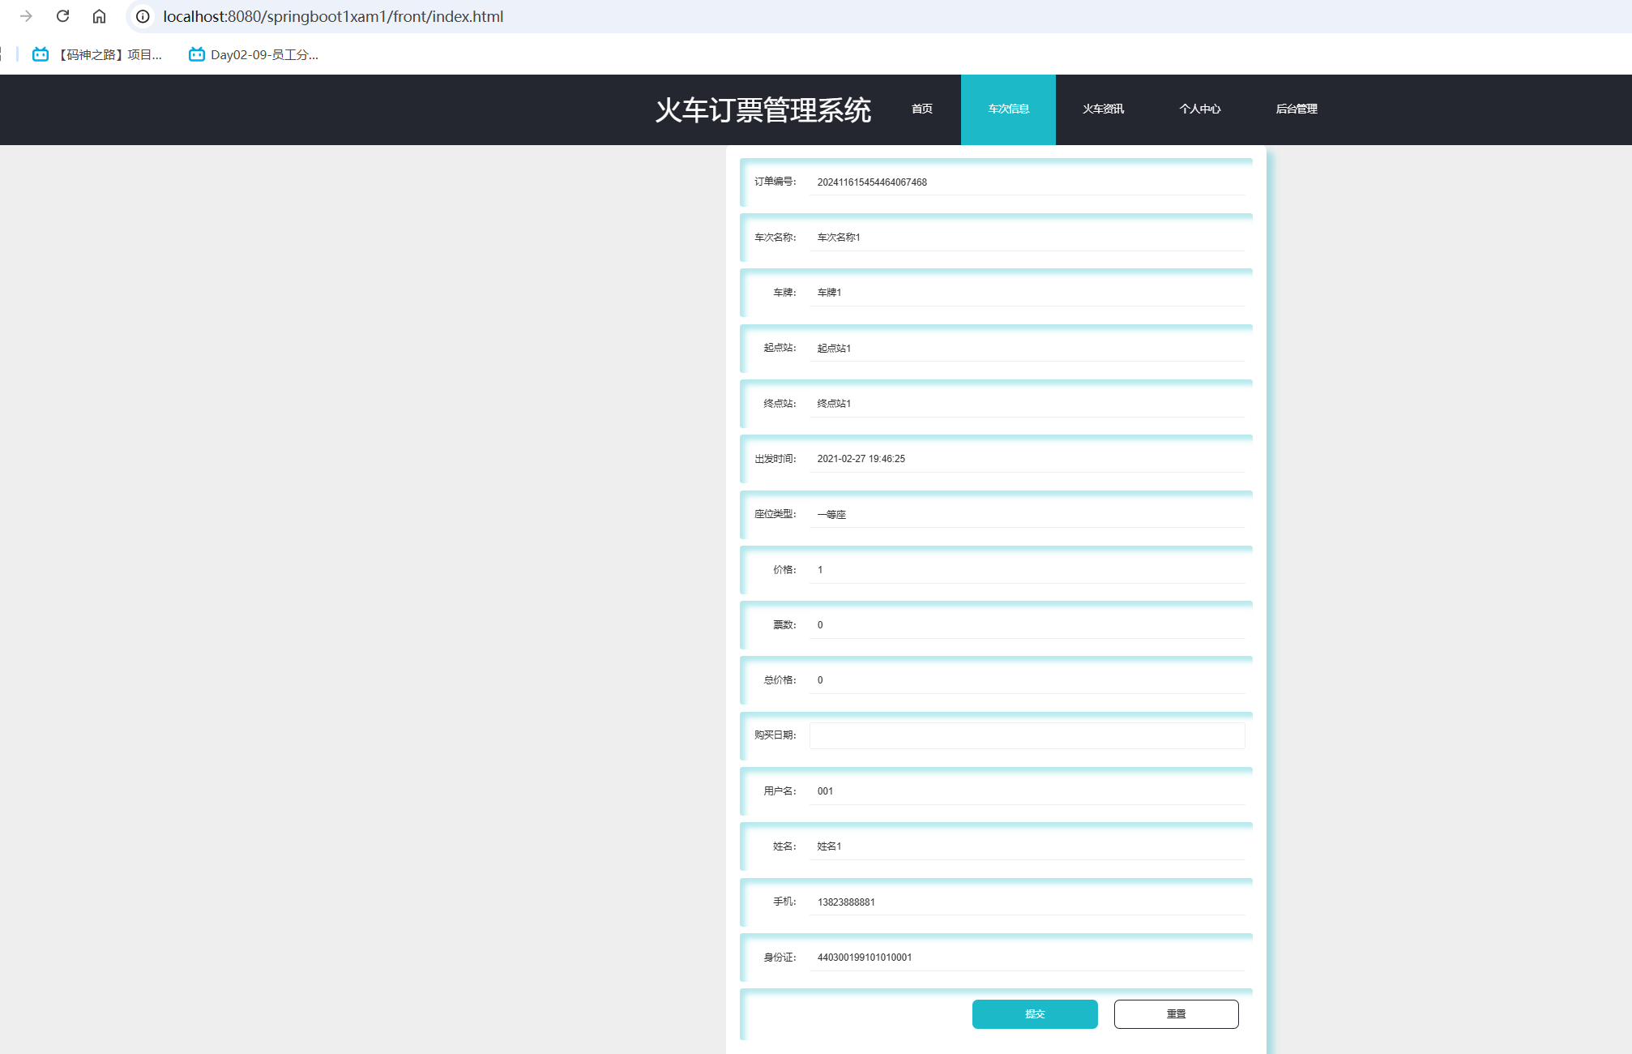Open the 个人中心 nav item

click(x=1199, y=109)
